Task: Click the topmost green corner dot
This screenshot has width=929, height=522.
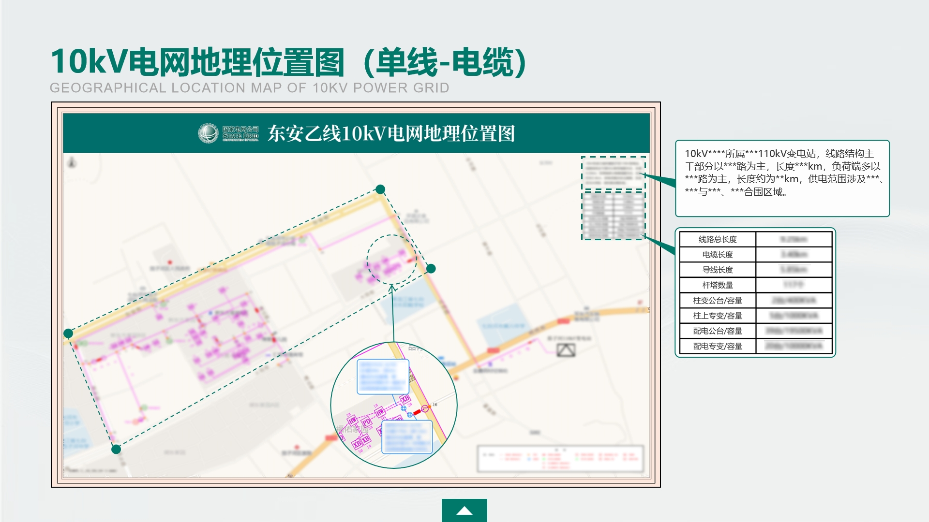Action: [x=380, y=189]
